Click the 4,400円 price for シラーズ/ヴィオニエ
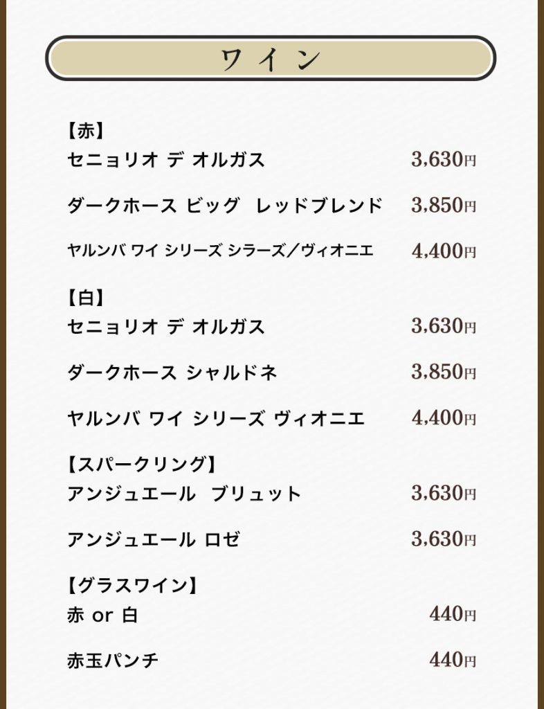544x709 pixels. 444,251
